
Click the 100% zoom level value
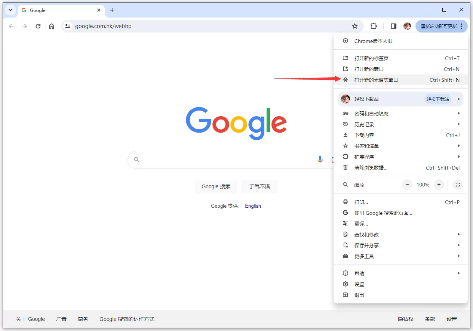[x=423, y=185]
